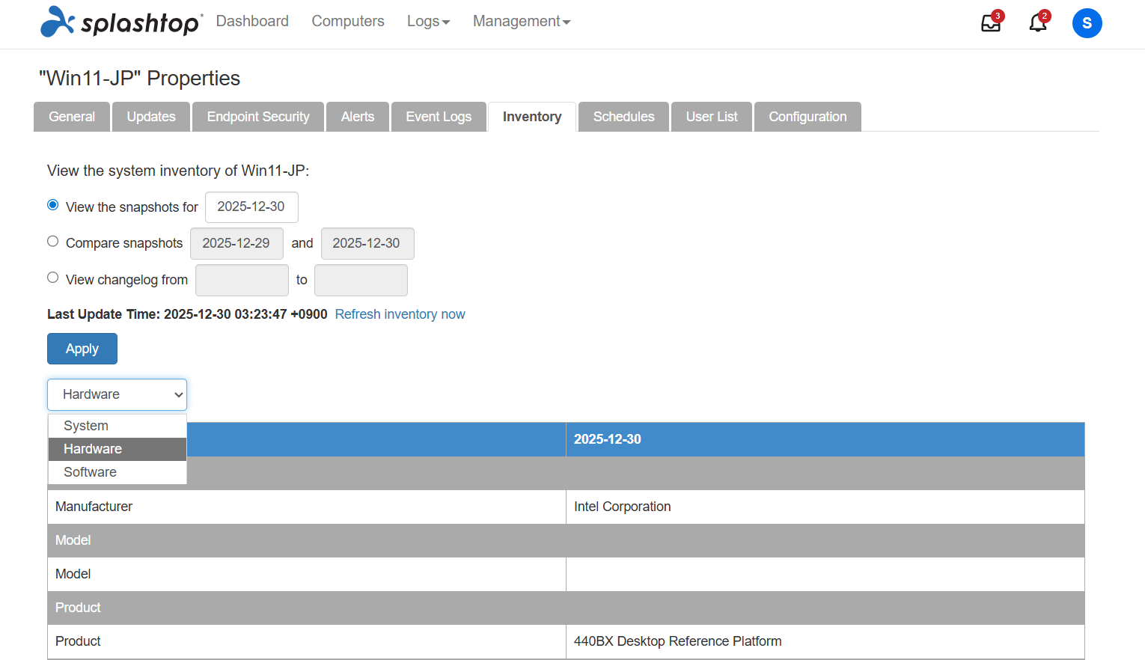Click the snapshot date field 2025-12-30
The width and height of the screenshot is (1145, 660).
point(251,207)
